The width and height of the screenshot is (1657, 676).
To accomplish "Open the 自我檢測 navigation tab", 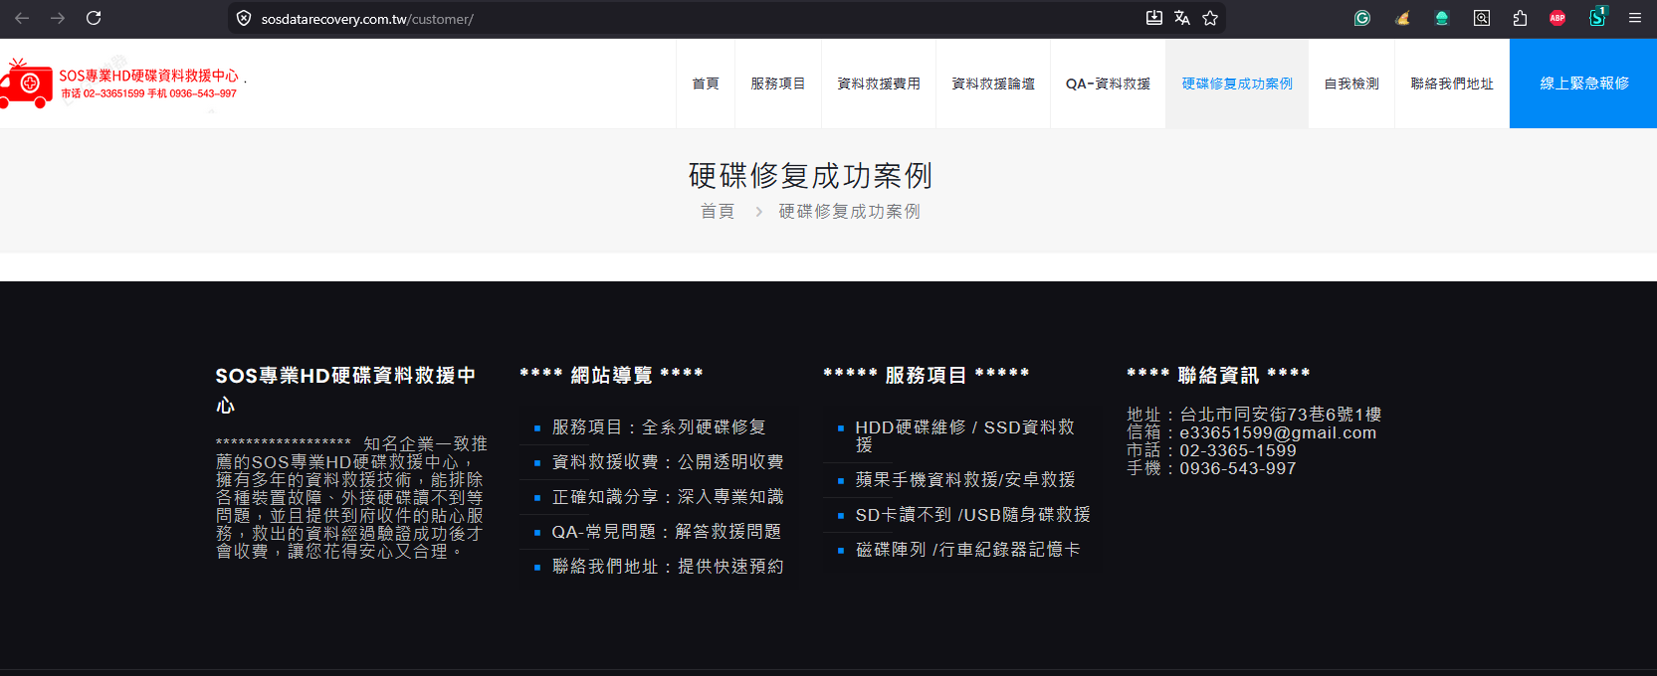I will pos(1351,84).
